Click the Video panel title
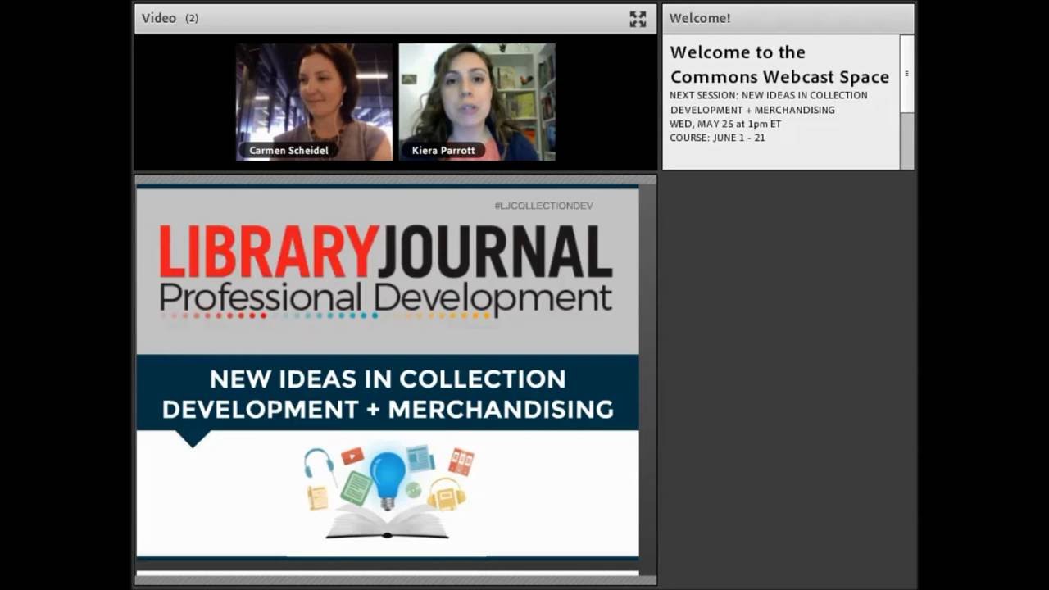The width and height of the screenshot is (1049, 590). (x=159, y=18)
